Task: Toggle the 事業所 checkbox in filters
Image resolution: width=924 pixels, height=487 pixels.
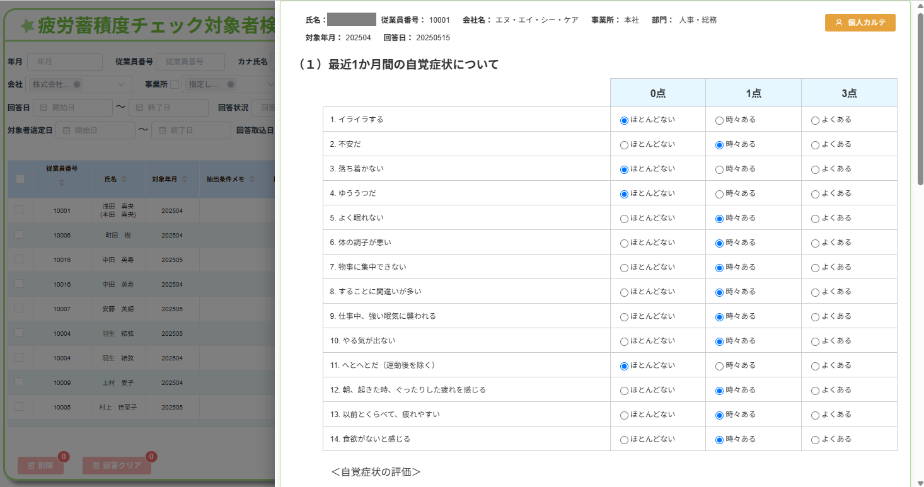Action: [x=175, y=84]
